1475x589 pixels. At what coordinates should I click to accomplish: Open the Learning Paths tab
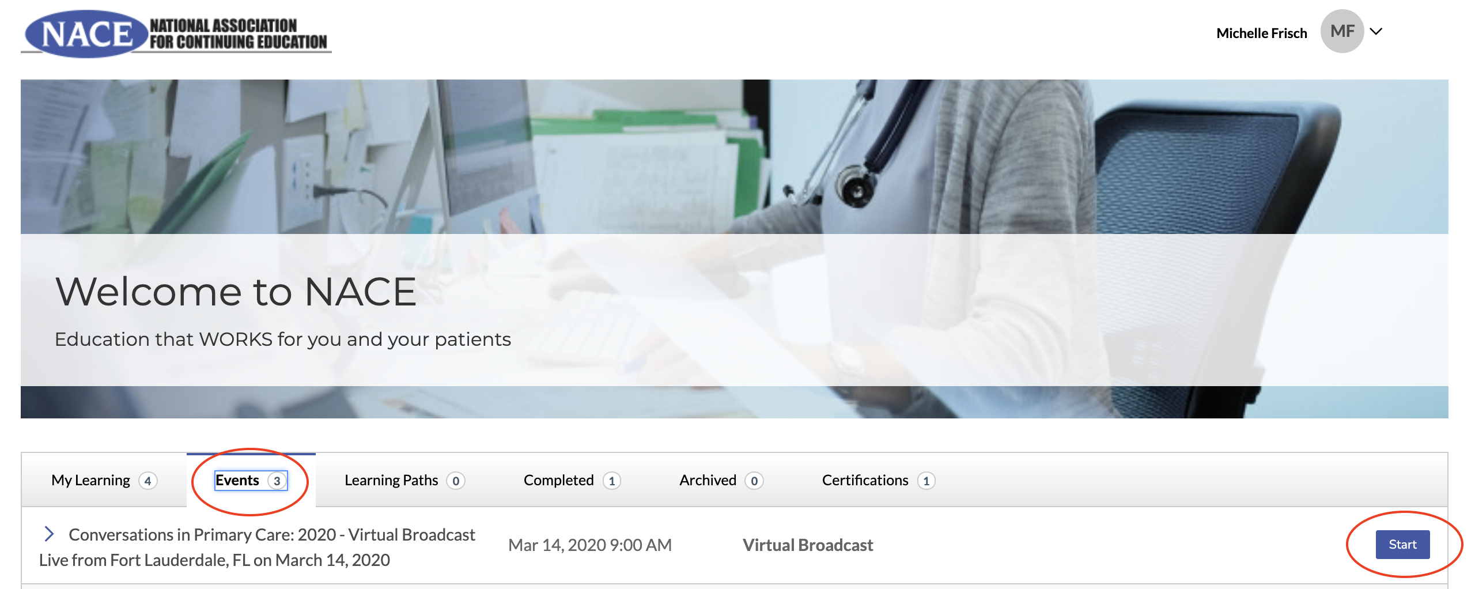(x=391, y=480)
